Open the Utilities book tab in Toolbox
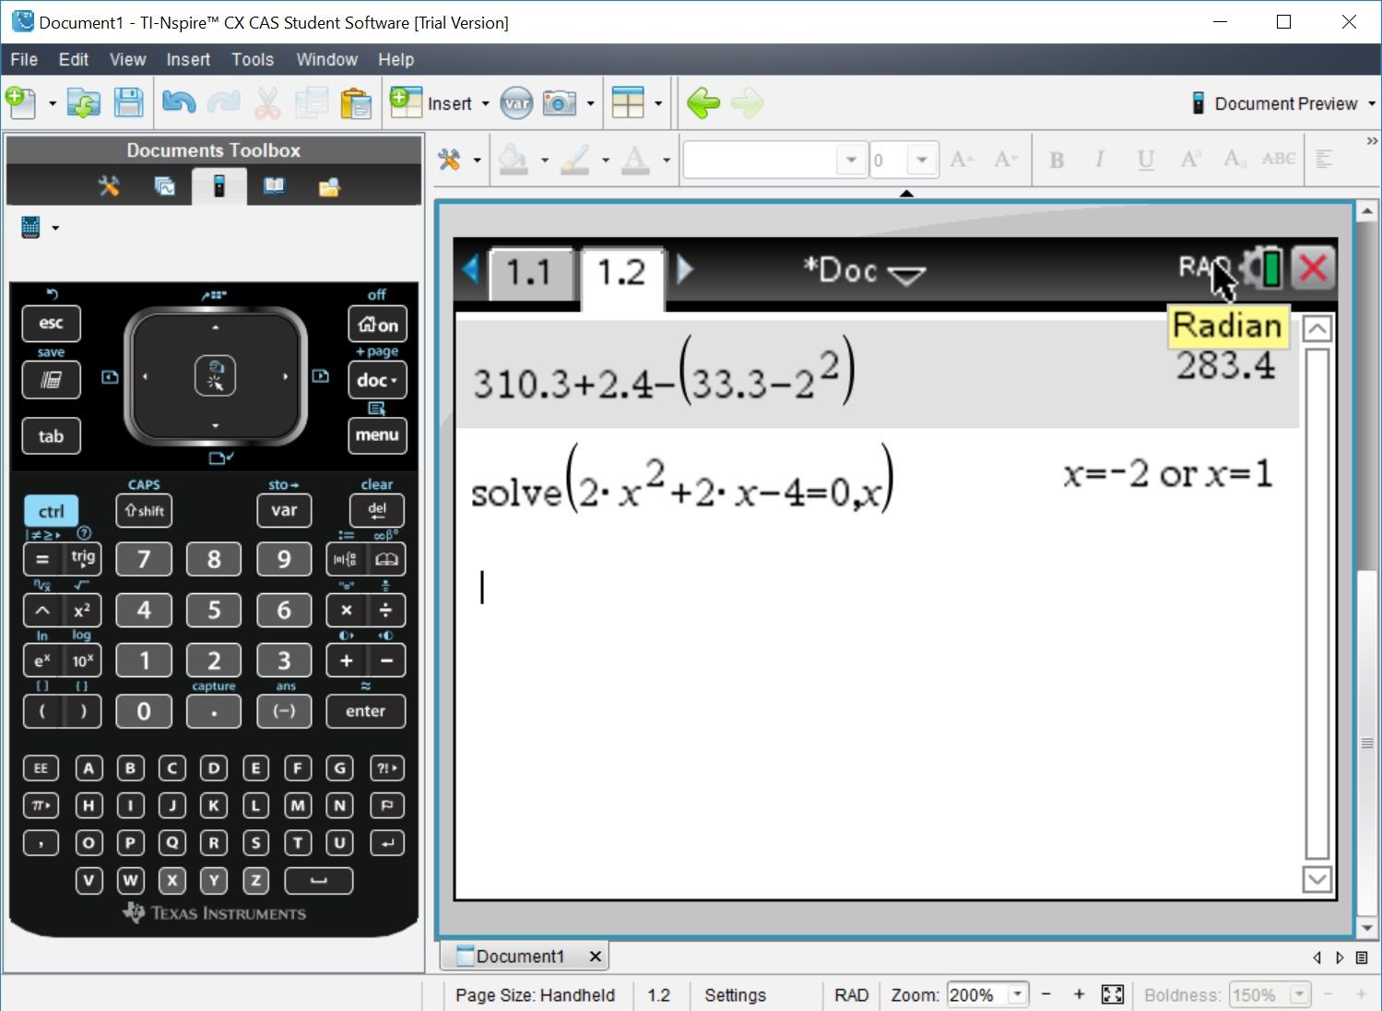The height and width of the screenshot is (1011, 1382). point(274,186)
